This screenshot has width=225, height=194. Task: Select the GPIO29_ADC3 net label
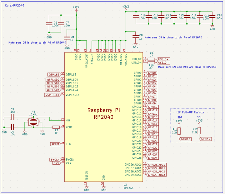tap(157, 175)
